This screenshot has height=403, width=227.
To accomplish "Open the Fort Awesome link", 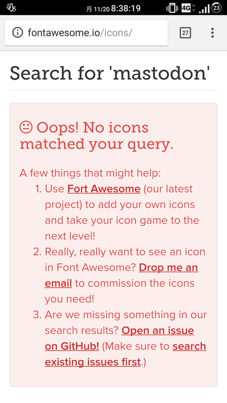I will pos(104,189).
